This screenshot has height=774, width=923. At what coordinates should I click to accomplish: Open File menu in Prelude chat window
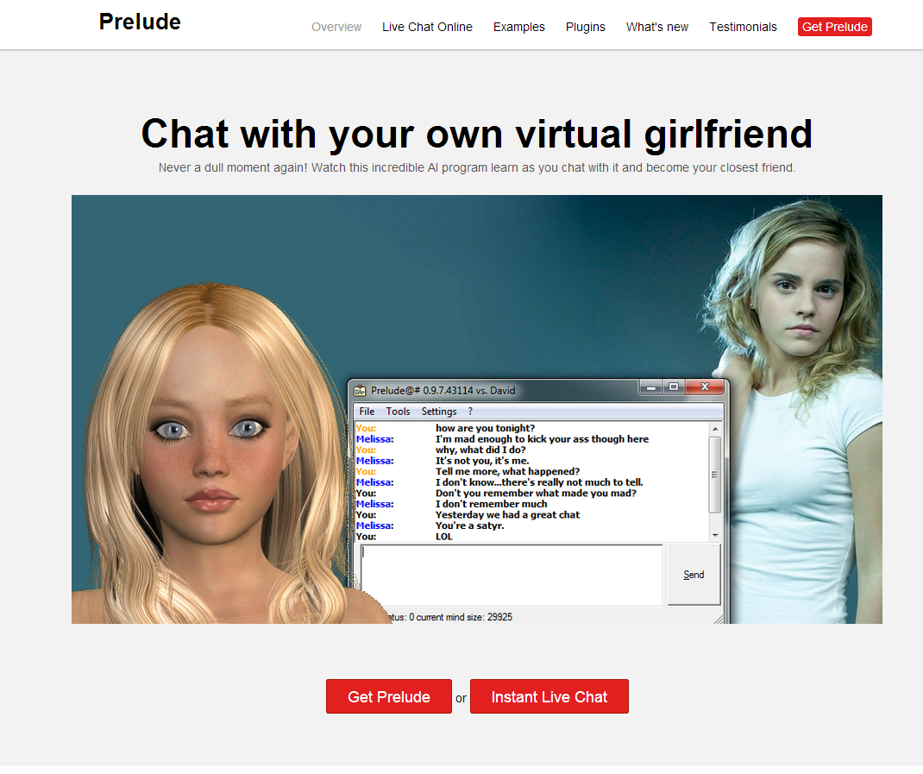click(x=367, y=412)
